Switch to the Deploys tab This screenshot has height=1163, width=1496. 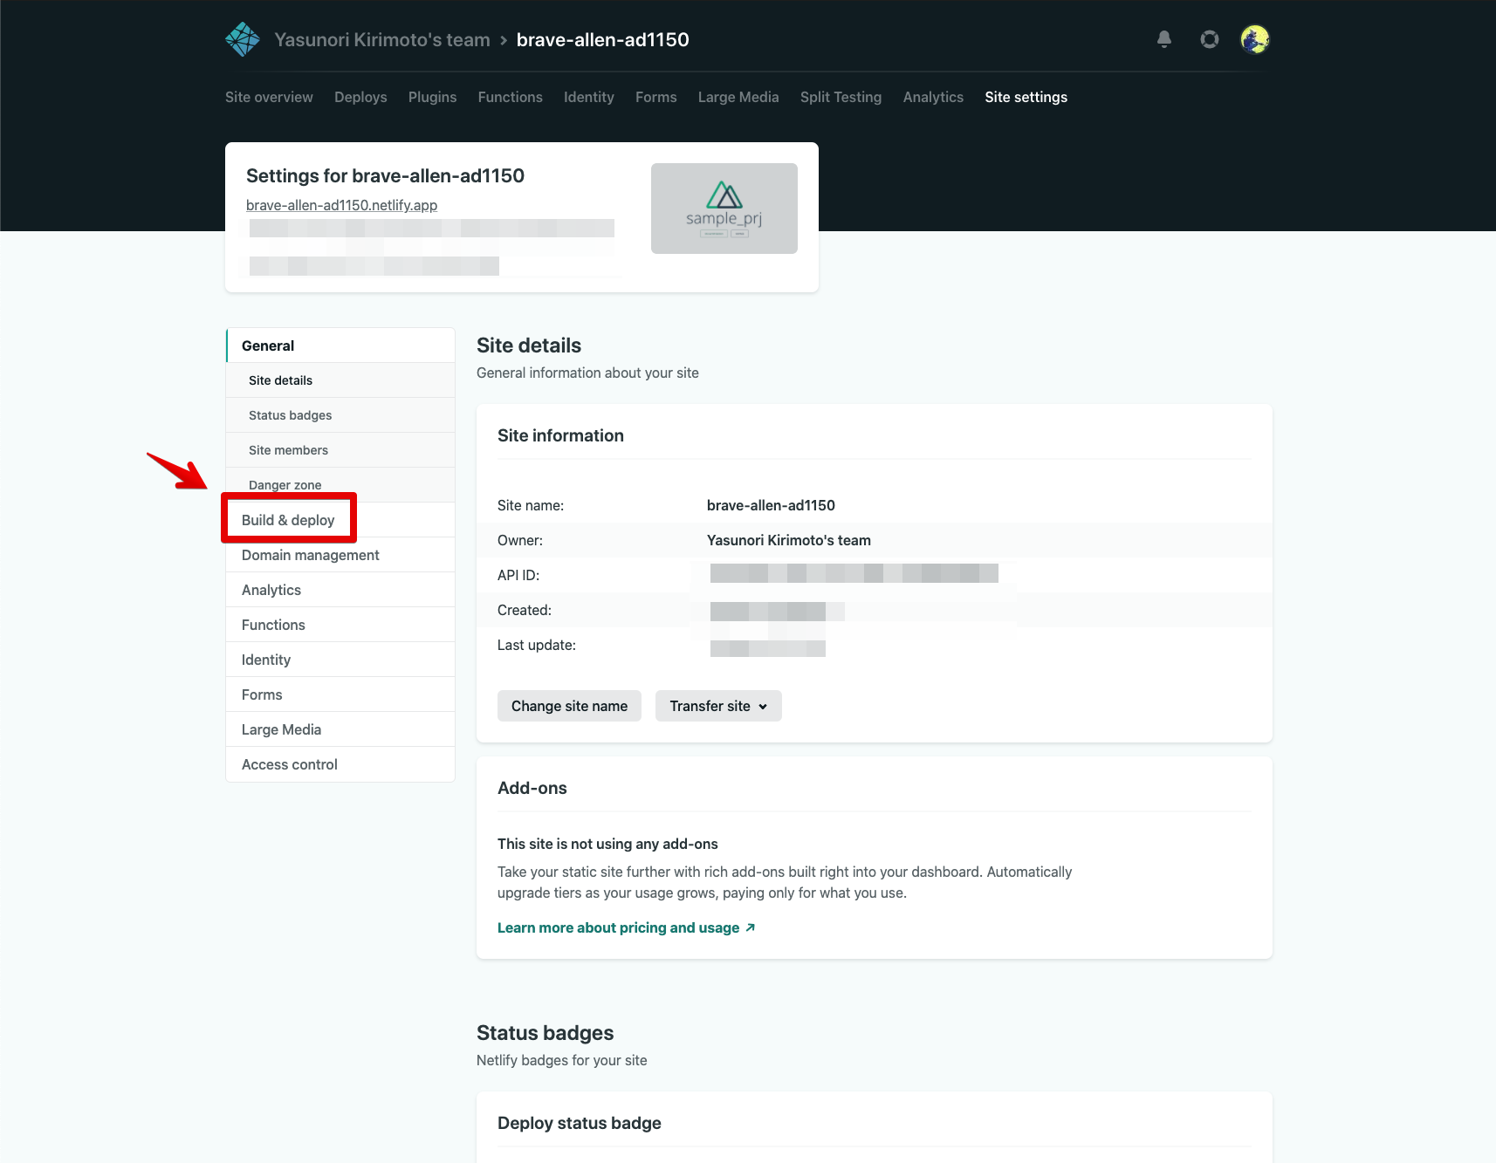pyautogui.click(x=360, y=97)
